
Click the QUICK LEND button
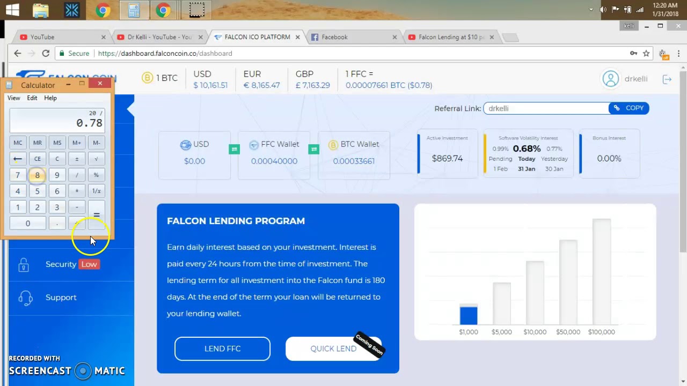point(333,348)
